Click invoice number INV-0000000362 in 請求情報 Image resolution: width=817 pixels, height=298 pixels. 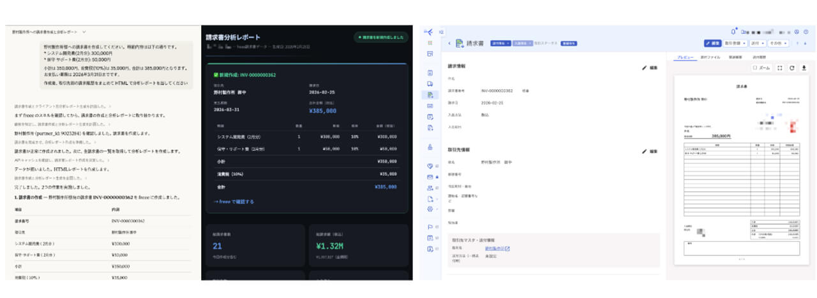click(x=497, y=91)
